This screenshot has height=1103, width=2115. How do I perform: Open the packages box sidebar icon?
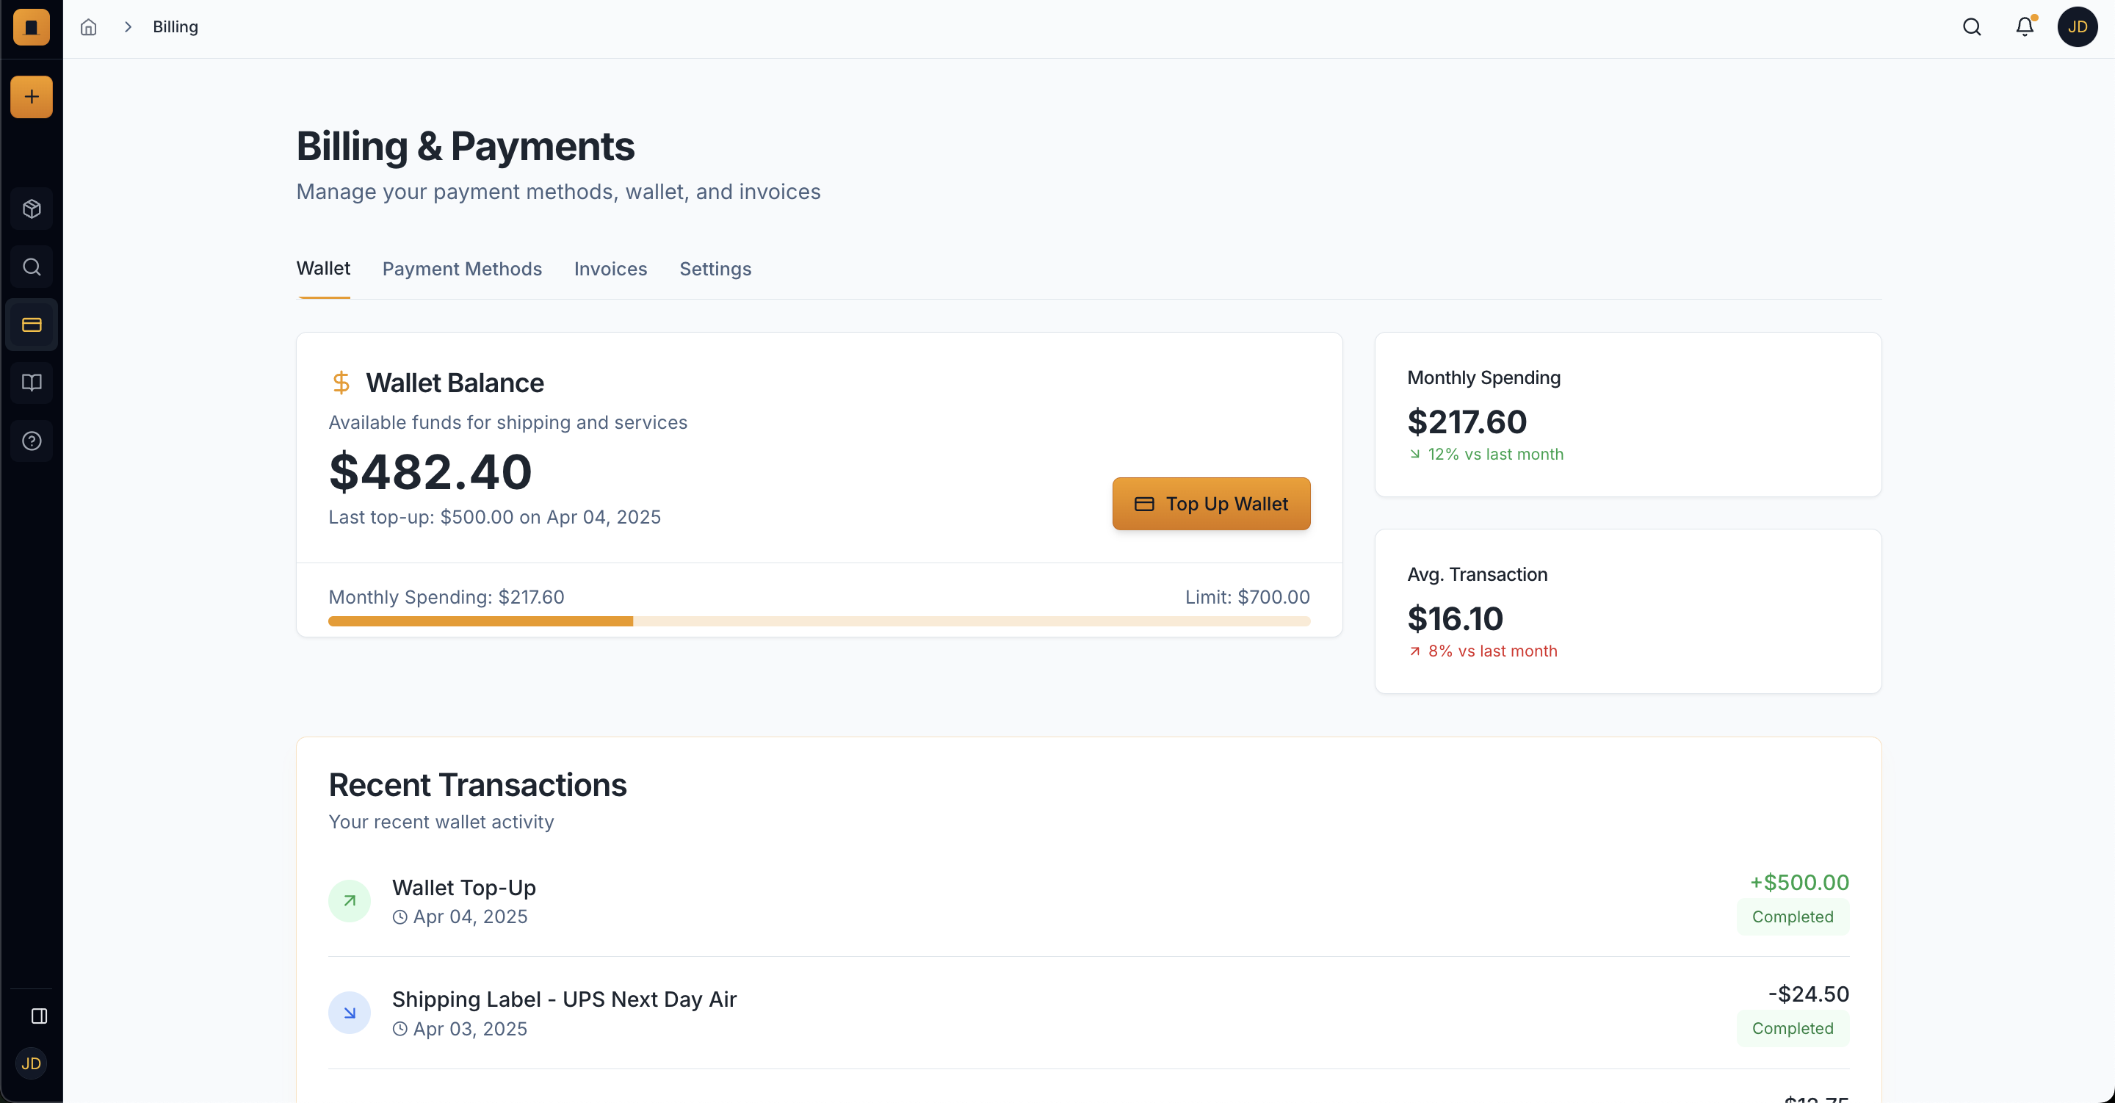click(x=31, y=209)
